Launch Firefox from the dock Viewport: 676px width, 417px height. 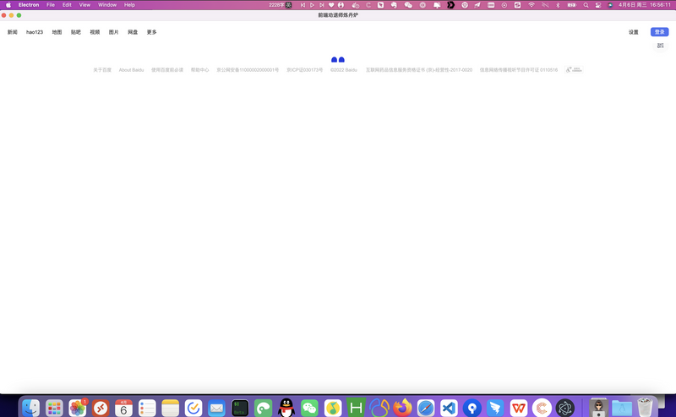click(x=402, y=409)
